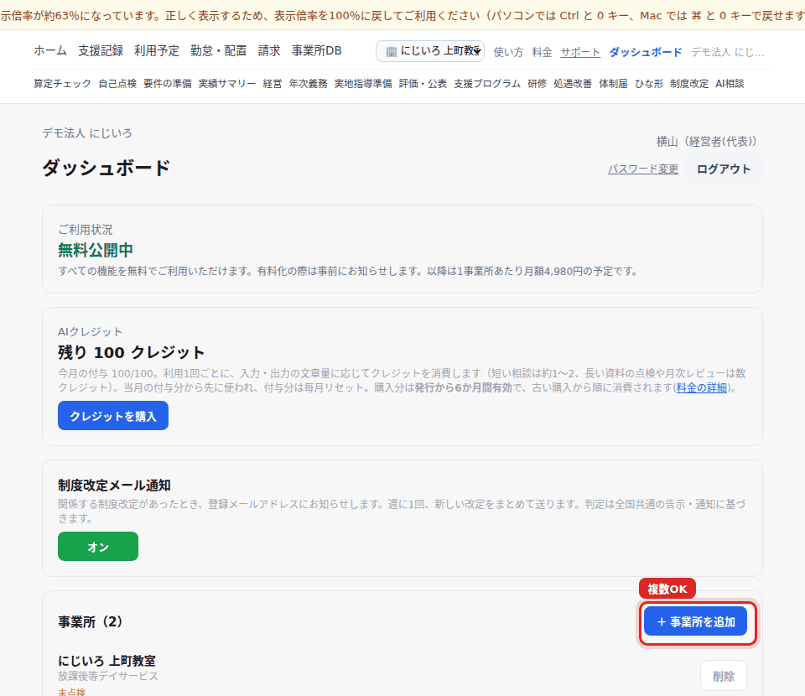Open 実績サマリー sub-menu item

(227, 84)
